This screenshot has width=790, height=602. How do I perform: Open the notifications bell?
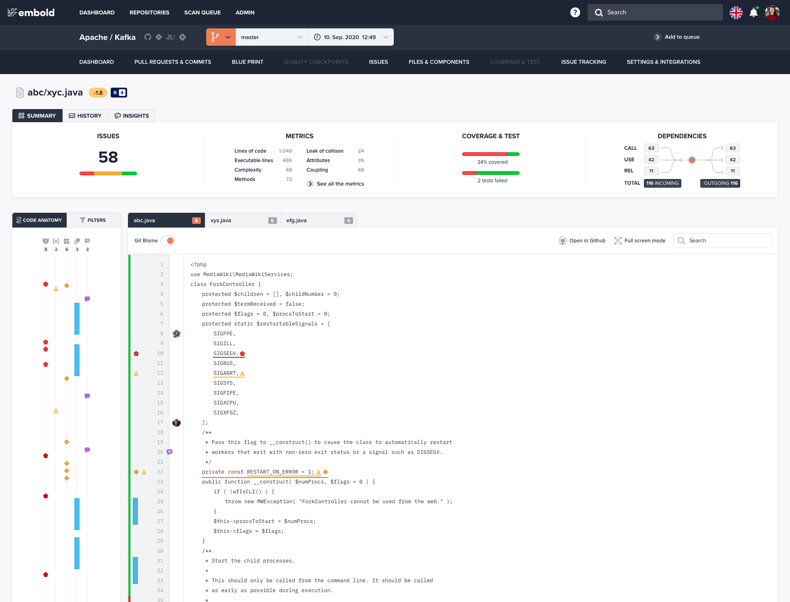[754, 12]
